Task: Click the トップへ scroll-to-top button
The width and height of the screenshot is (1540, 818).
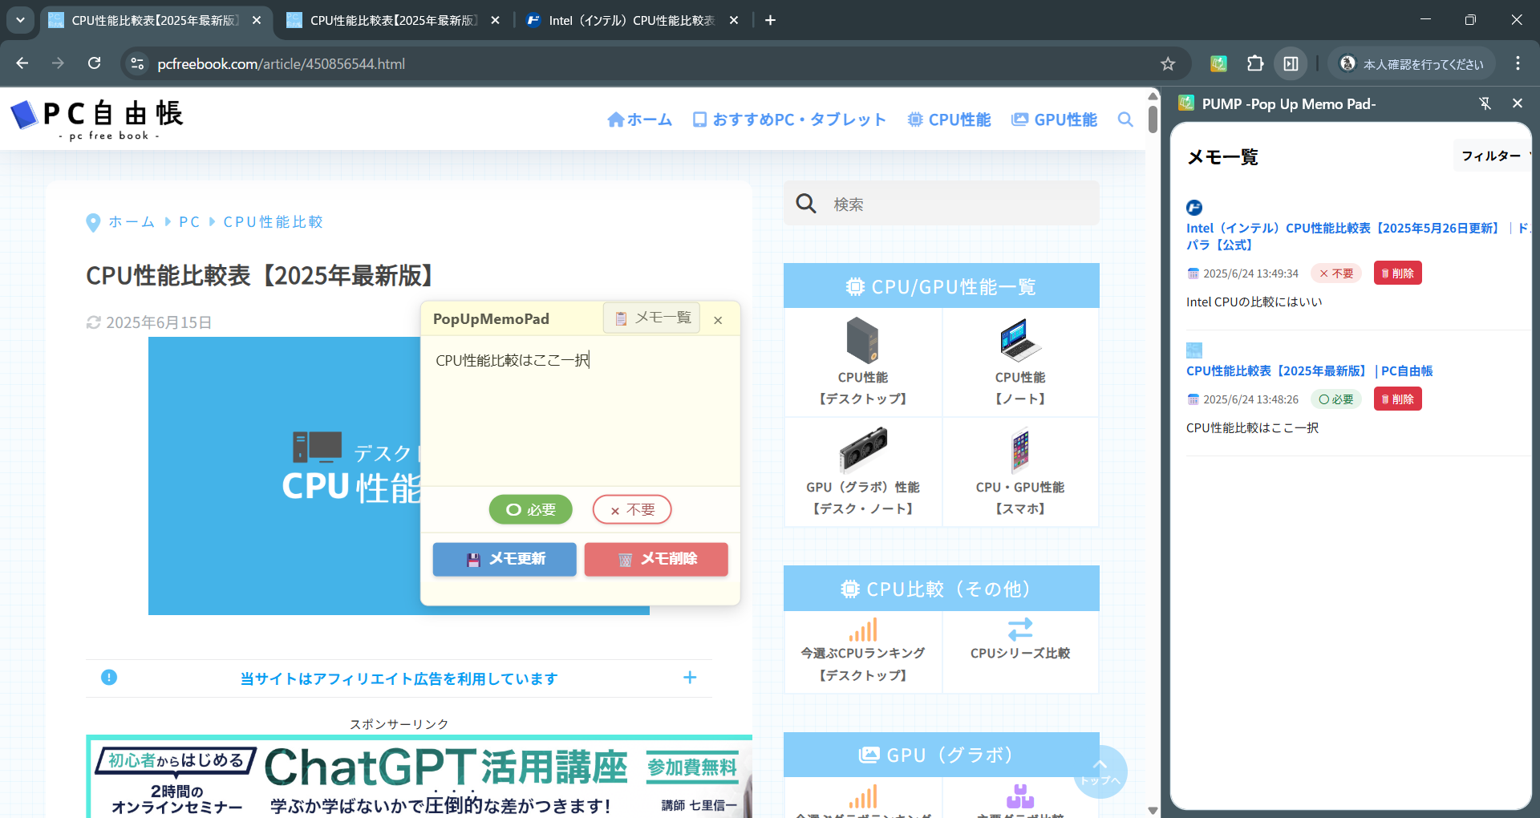Action: tap(1100, 772)
